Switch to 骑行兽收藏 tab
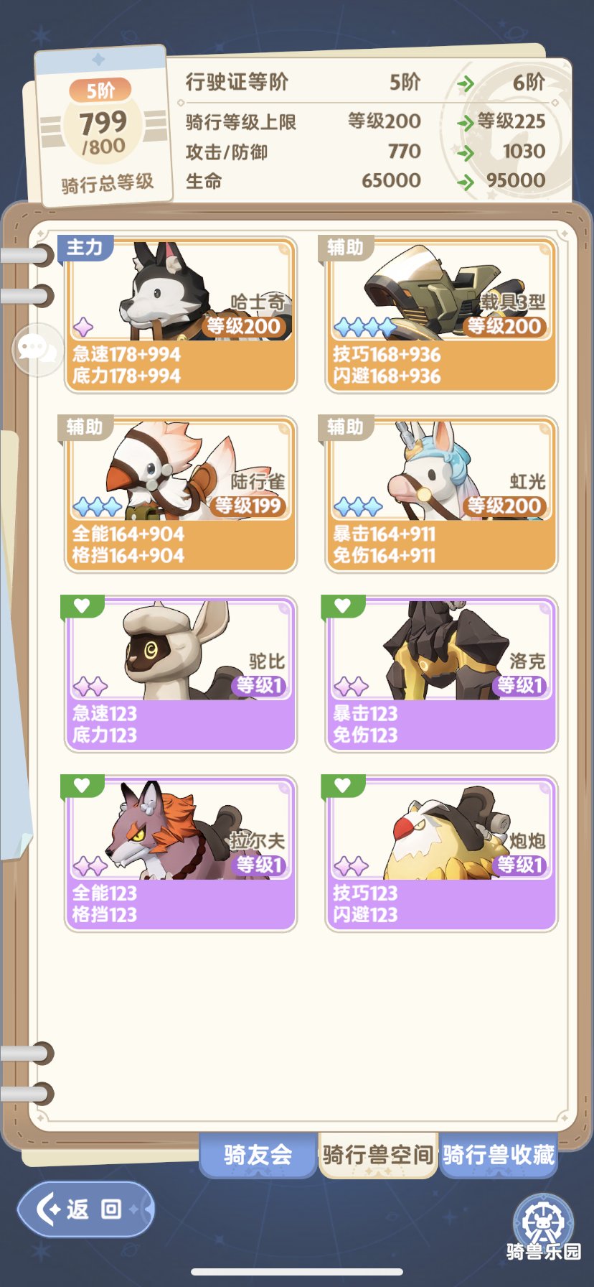Screen dimensions: 594x1287 coord(498,1155)
